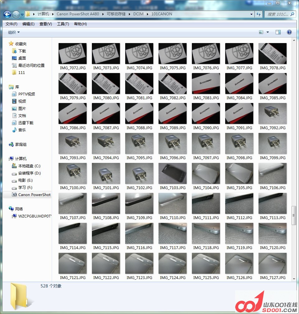Open the 帮助(H) menu
The image size is (299, 314).
point(80,24)
